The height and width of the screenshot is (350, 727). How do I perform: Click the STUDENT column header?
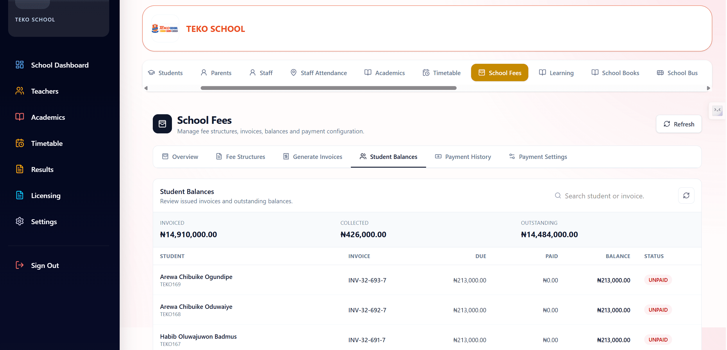[172, 256]
